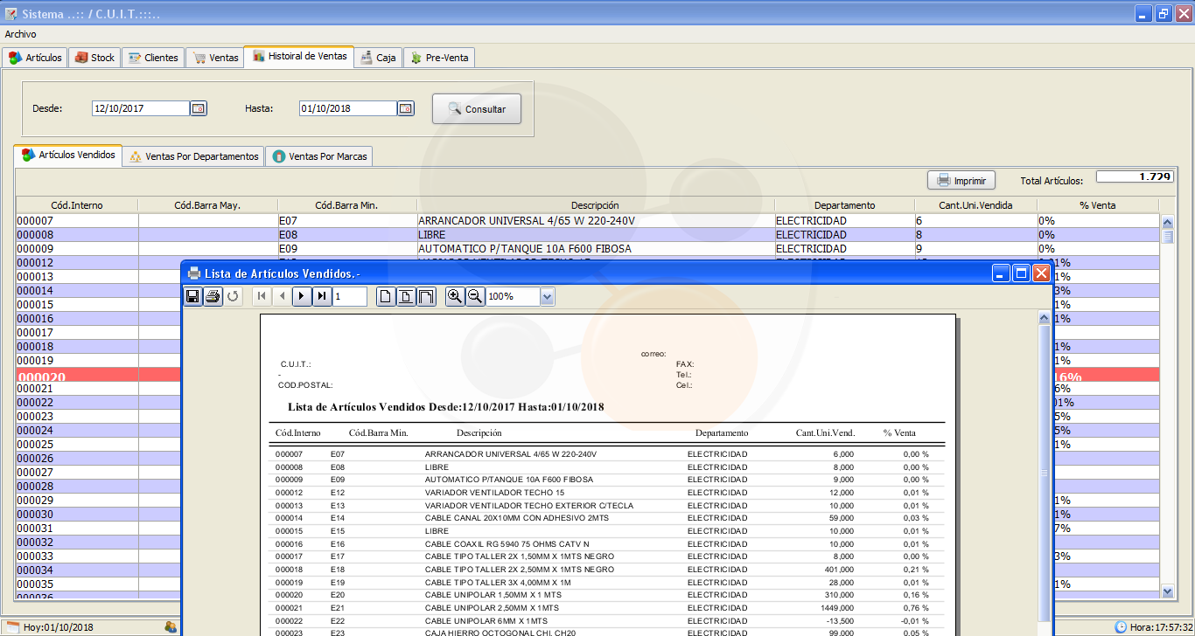Screen dimensions: 1195x636
Task: Switch to the Pre-Venta tab
Action: tap(439, 58)
